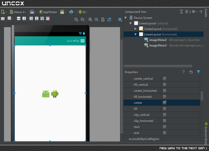Viewport: 209px width, 151px height.
Task: Click the Properties panel vertical scrollbar
Action: coord(202,96)
